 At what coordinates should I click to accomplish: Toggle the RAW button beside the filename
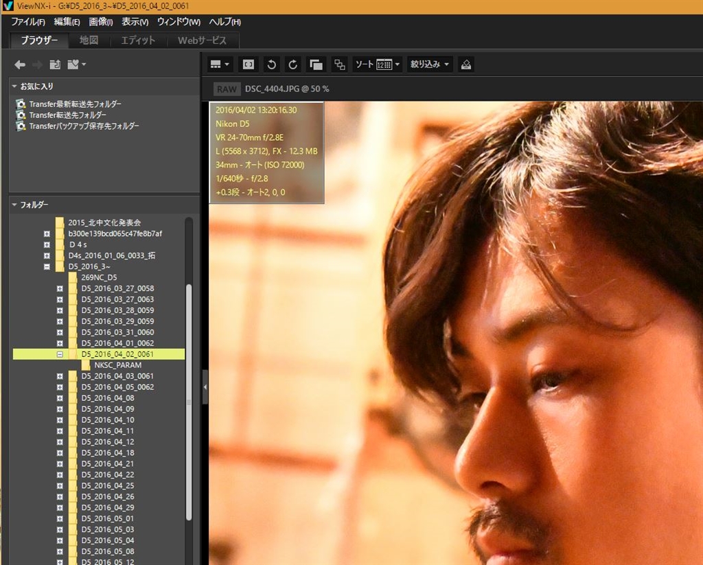click(226, 89)
